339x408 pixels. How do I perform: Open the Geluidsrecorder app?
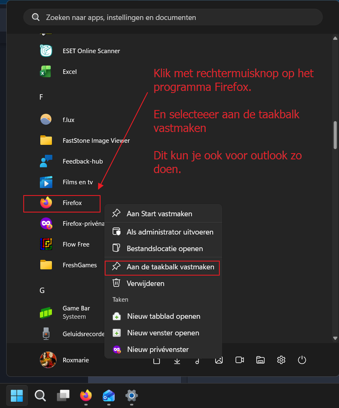(x=72, y=334)
